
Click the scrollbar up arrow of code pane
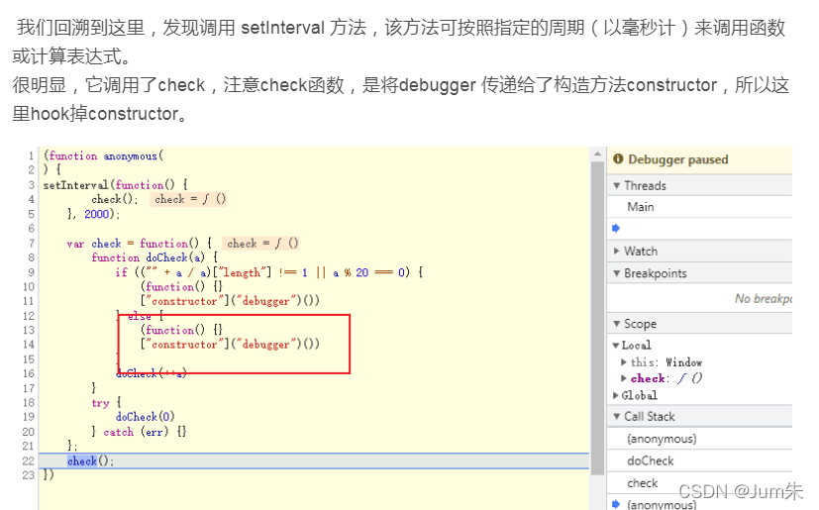597,153
